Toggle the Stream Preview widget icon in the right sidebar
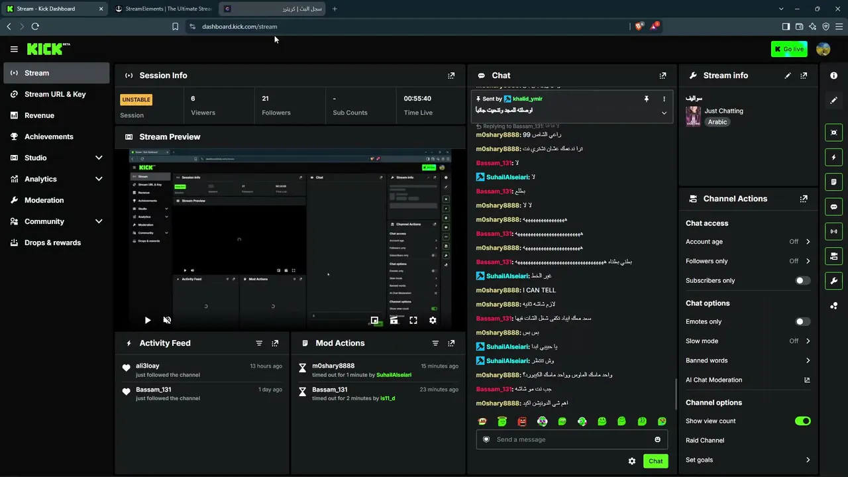The width and height of the screenshot is (848, 477). 833,132
